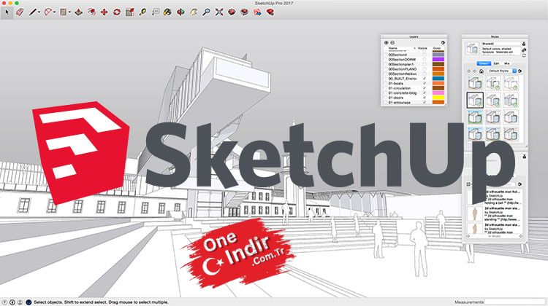Viewport: 548px width, 306px height.
Task: Activate the Paint Bucket tool
Action: pyautogui.click(x=168, y=12)
